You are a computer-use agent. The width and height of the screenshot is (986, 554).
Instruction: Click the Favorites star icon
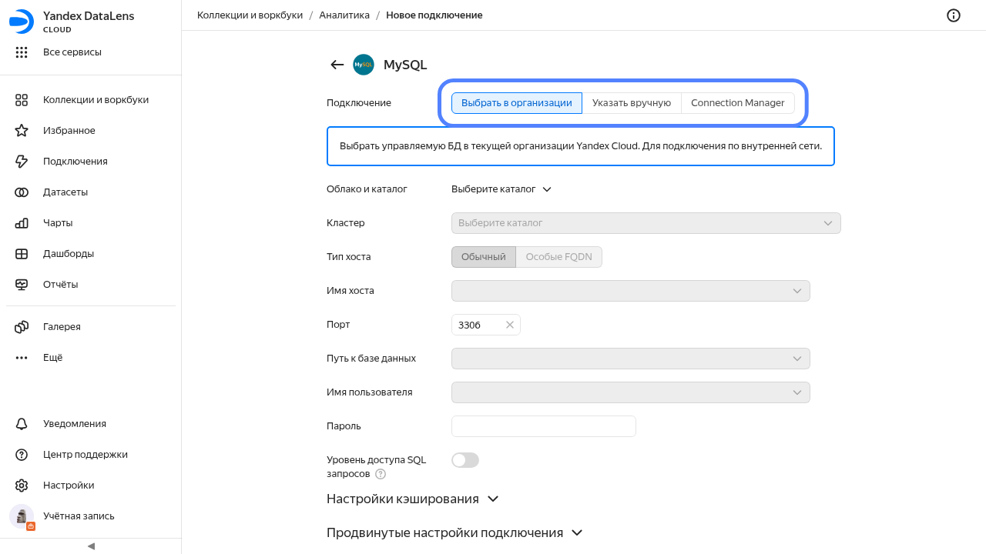click(x=22, y=131)
